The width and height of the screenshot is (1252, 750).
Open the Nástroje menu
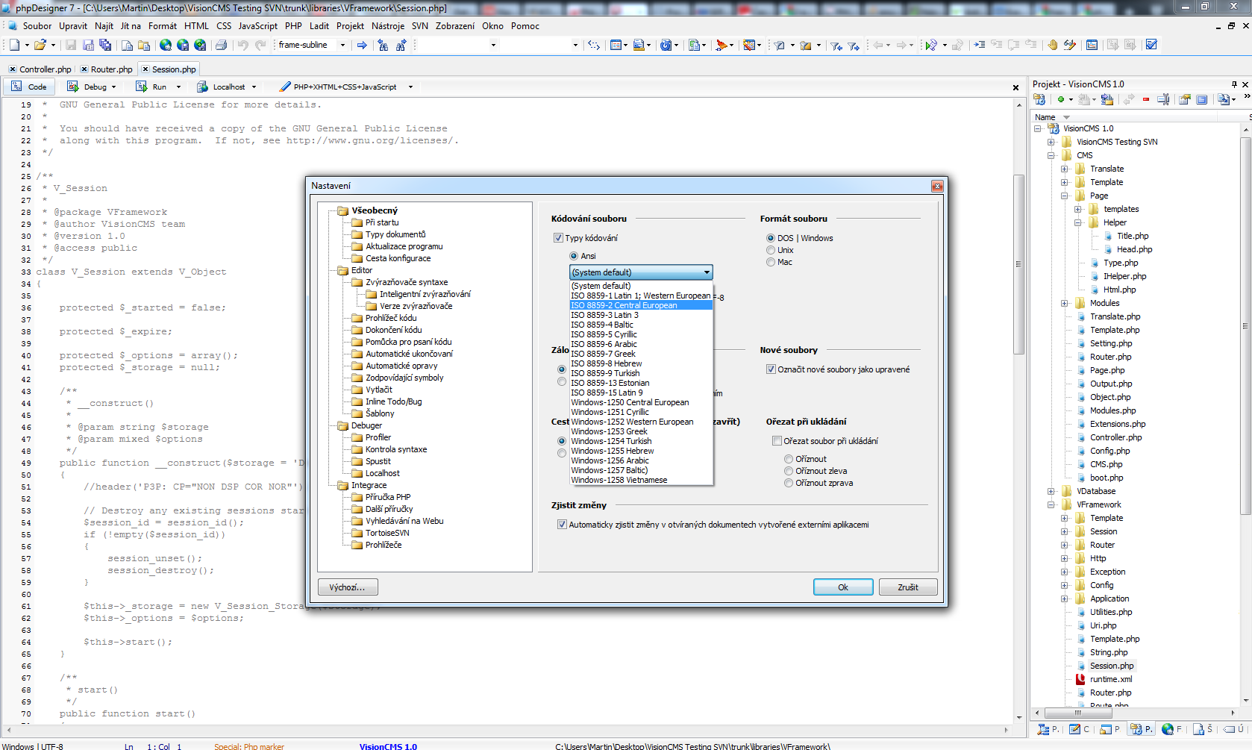[x=387, y=26]
